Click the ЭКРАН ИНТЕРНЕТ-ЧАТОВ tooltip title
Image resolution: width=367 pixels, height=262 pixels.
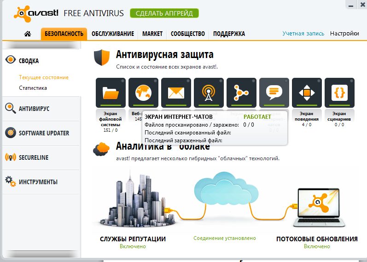coord(179,116)
